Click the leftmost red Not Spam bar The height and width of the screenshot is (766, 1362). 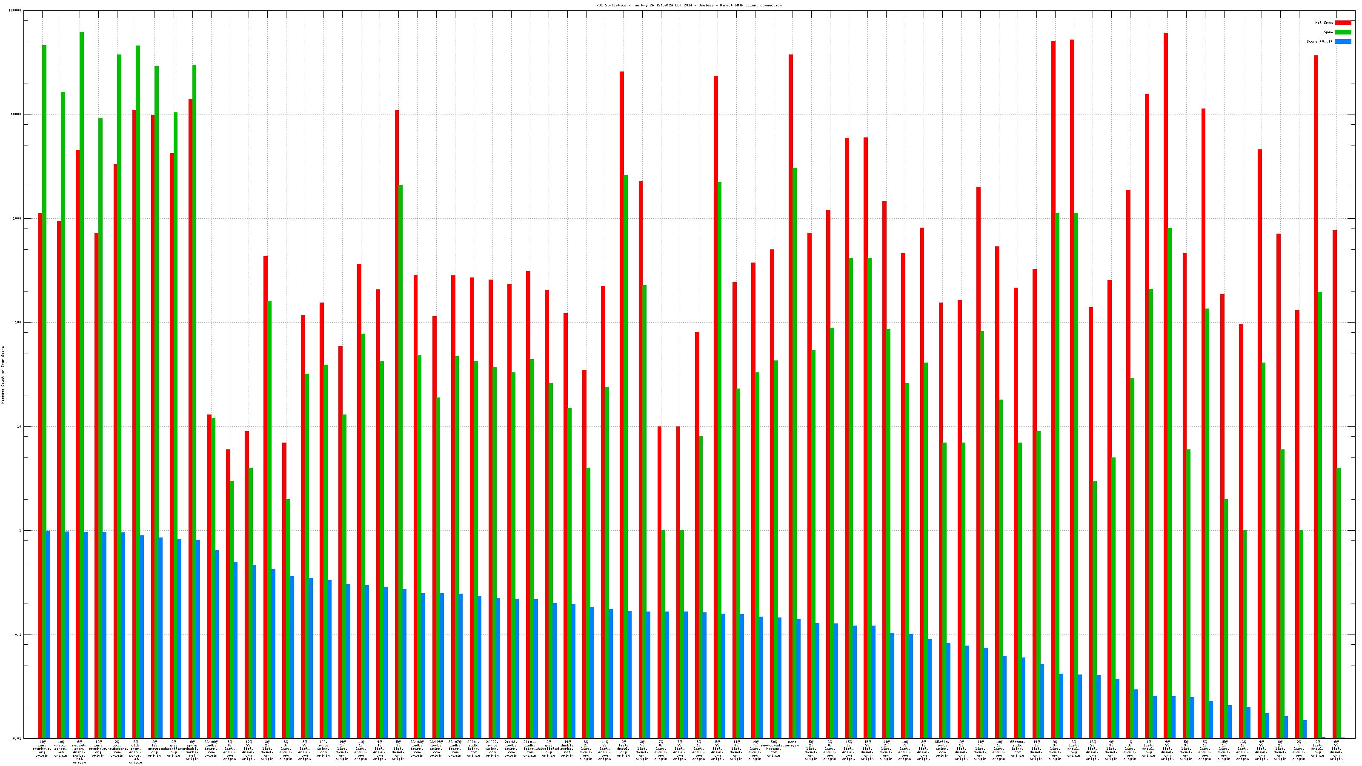40,476
